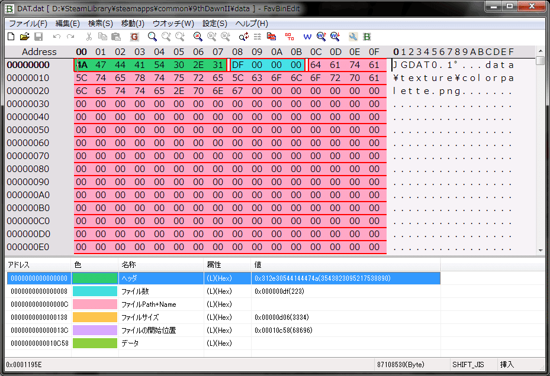Click the 属性 column header
The width and height of the screenshot is (550, 376).
[227, 265]
